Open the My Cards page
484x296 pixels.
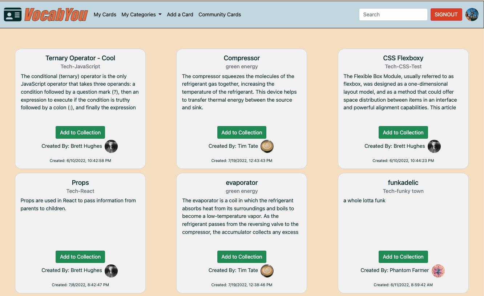[x=105, y=15]
